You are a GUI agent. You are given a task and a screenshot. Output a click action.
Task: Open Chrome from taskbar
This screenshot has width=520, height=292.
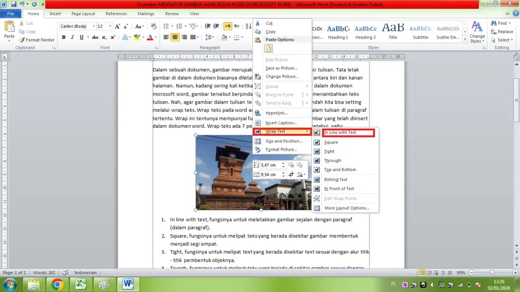pyautogui.click(x=57, y=284)
